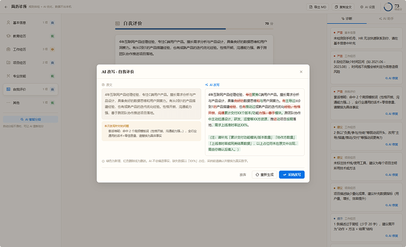Image resolution: width=406 pixels, height=247 pixels.
Task: Click the briefcase icon for 工作经历
Action: pos(8,49)
